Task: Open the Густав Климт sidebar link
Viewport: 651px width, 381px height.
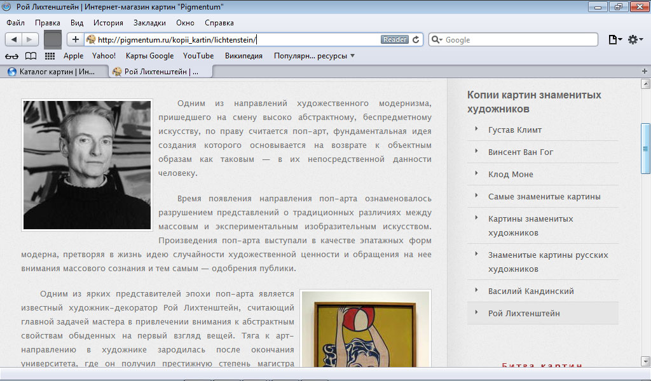Action: pos(515,130)
